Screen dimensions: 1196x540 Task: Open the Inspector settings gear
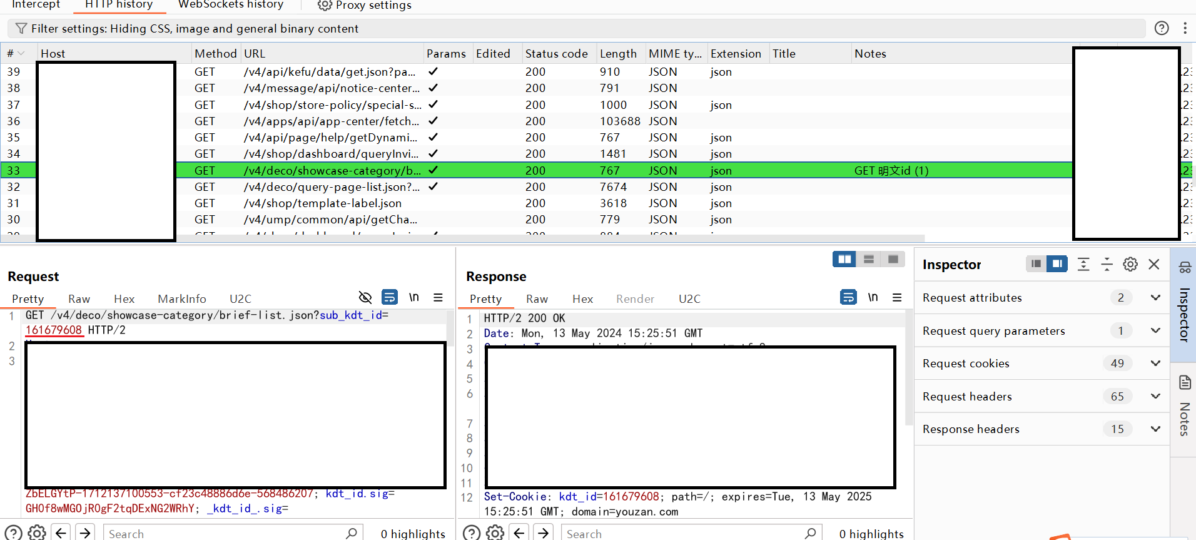tap(1130, 265)
